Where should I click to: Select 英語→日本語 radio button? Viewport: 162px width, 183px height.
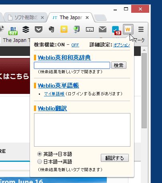coord(40,154)
